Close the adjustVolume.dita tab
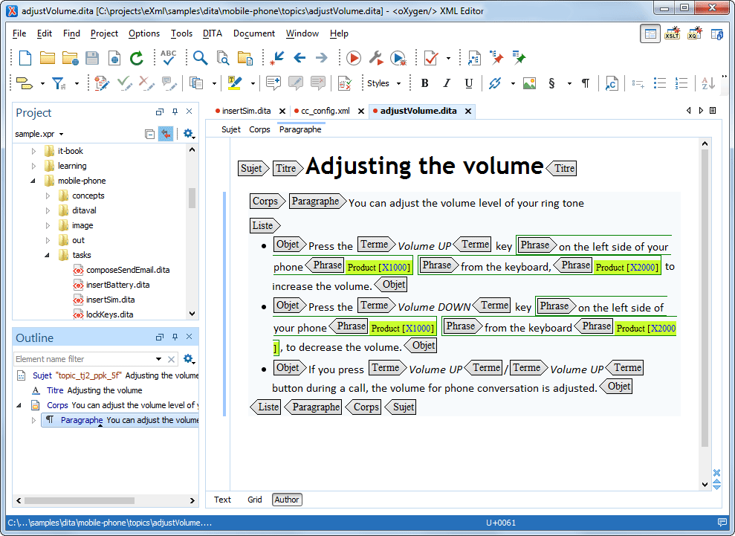This screenshot has height=536, width=735. pos(467,111)
